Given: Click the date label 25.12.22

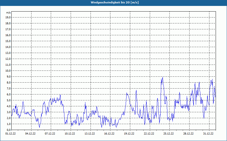Looking at the screenshot, I should [169, 134].
